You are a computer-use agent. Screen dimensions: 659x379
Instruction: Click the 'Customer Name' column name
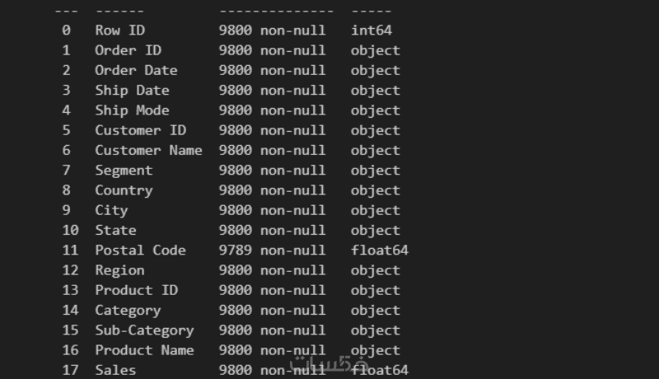(148, 150)
